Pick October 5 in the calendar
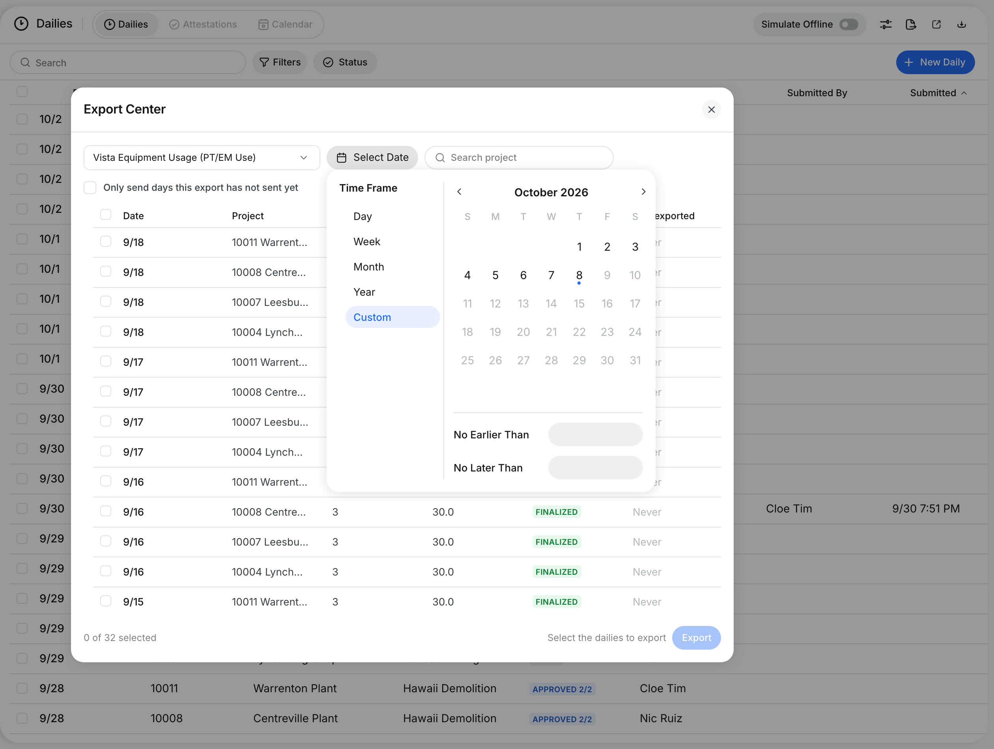This screenshot has width=994, height=749. pos(495,275)
